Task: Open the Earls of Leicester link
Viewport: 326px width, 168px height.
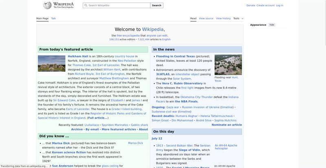Action: [78, 109]
